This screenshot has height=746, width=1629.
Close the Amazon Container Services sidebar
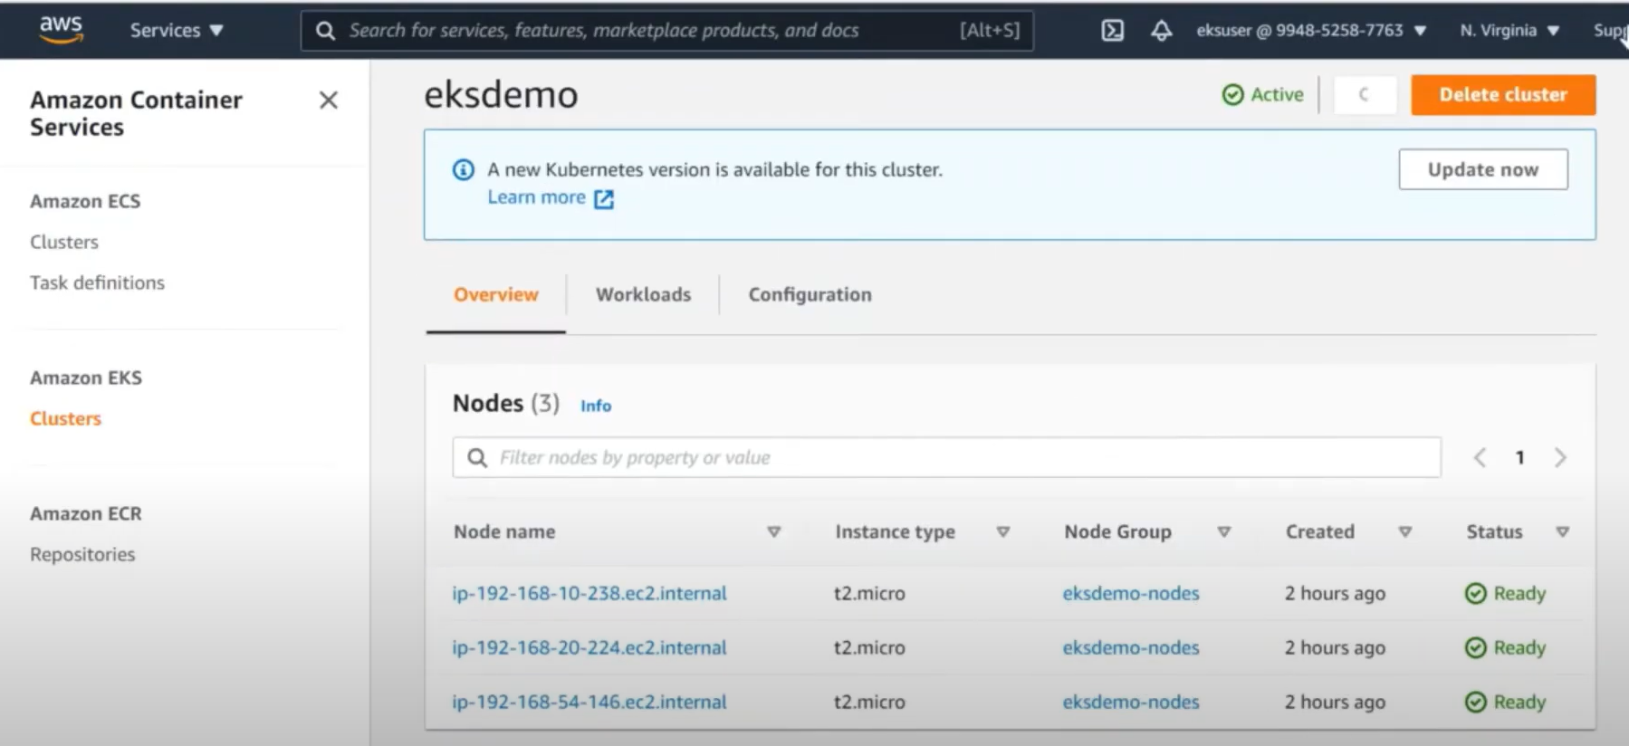pos(329,100)
